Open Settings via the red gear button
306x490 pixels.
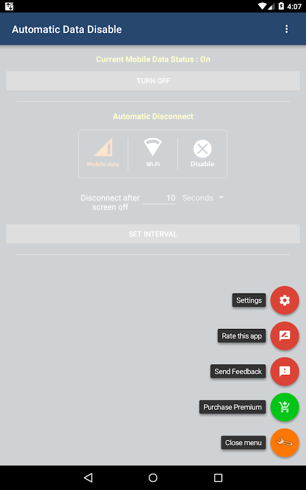pyautogui.click(x=285, y=300)
